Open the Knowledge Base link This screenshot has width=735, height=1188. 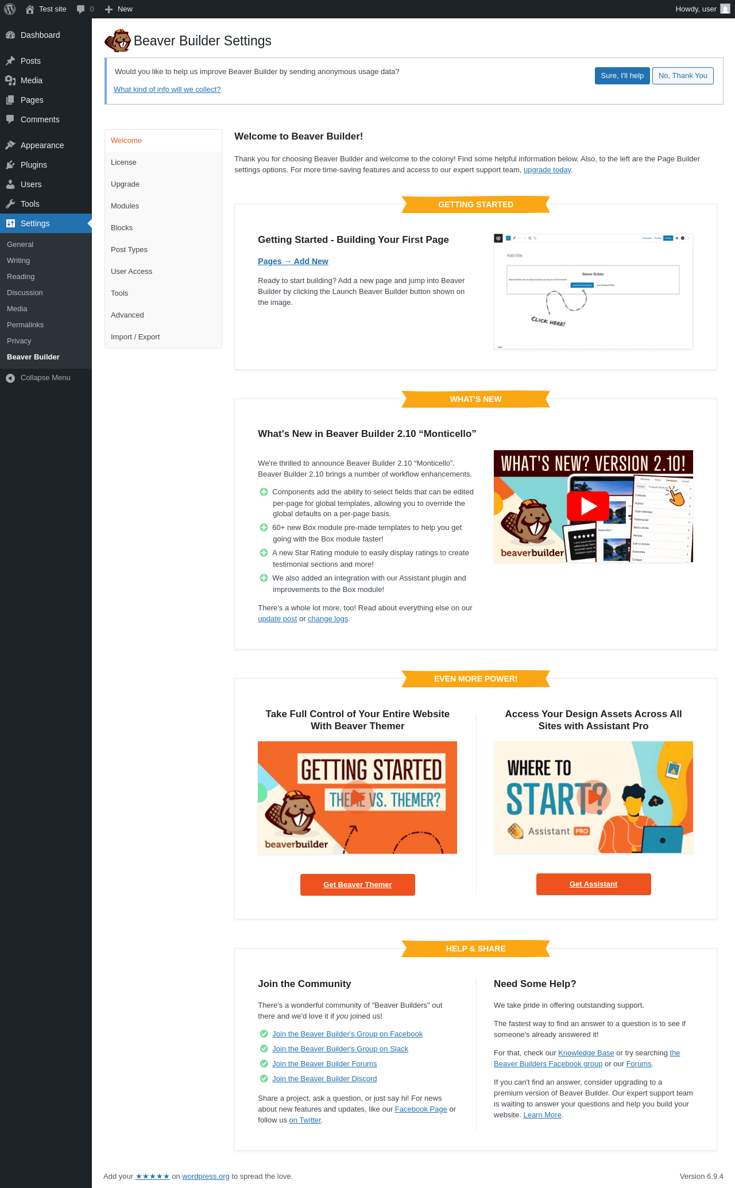coord(586,1053)
